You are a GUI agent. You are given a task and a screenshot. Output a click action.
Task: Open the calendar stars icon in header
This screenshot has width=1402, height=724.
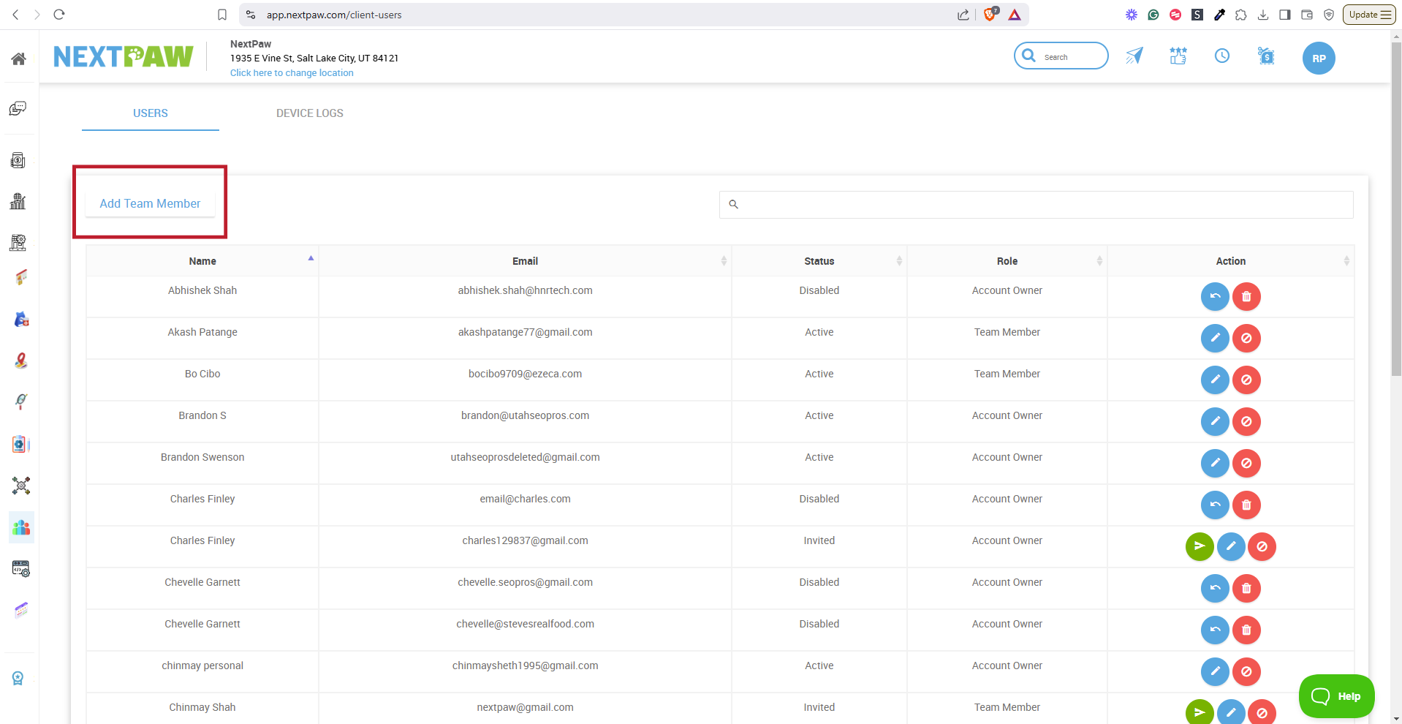pos(1178,56)
